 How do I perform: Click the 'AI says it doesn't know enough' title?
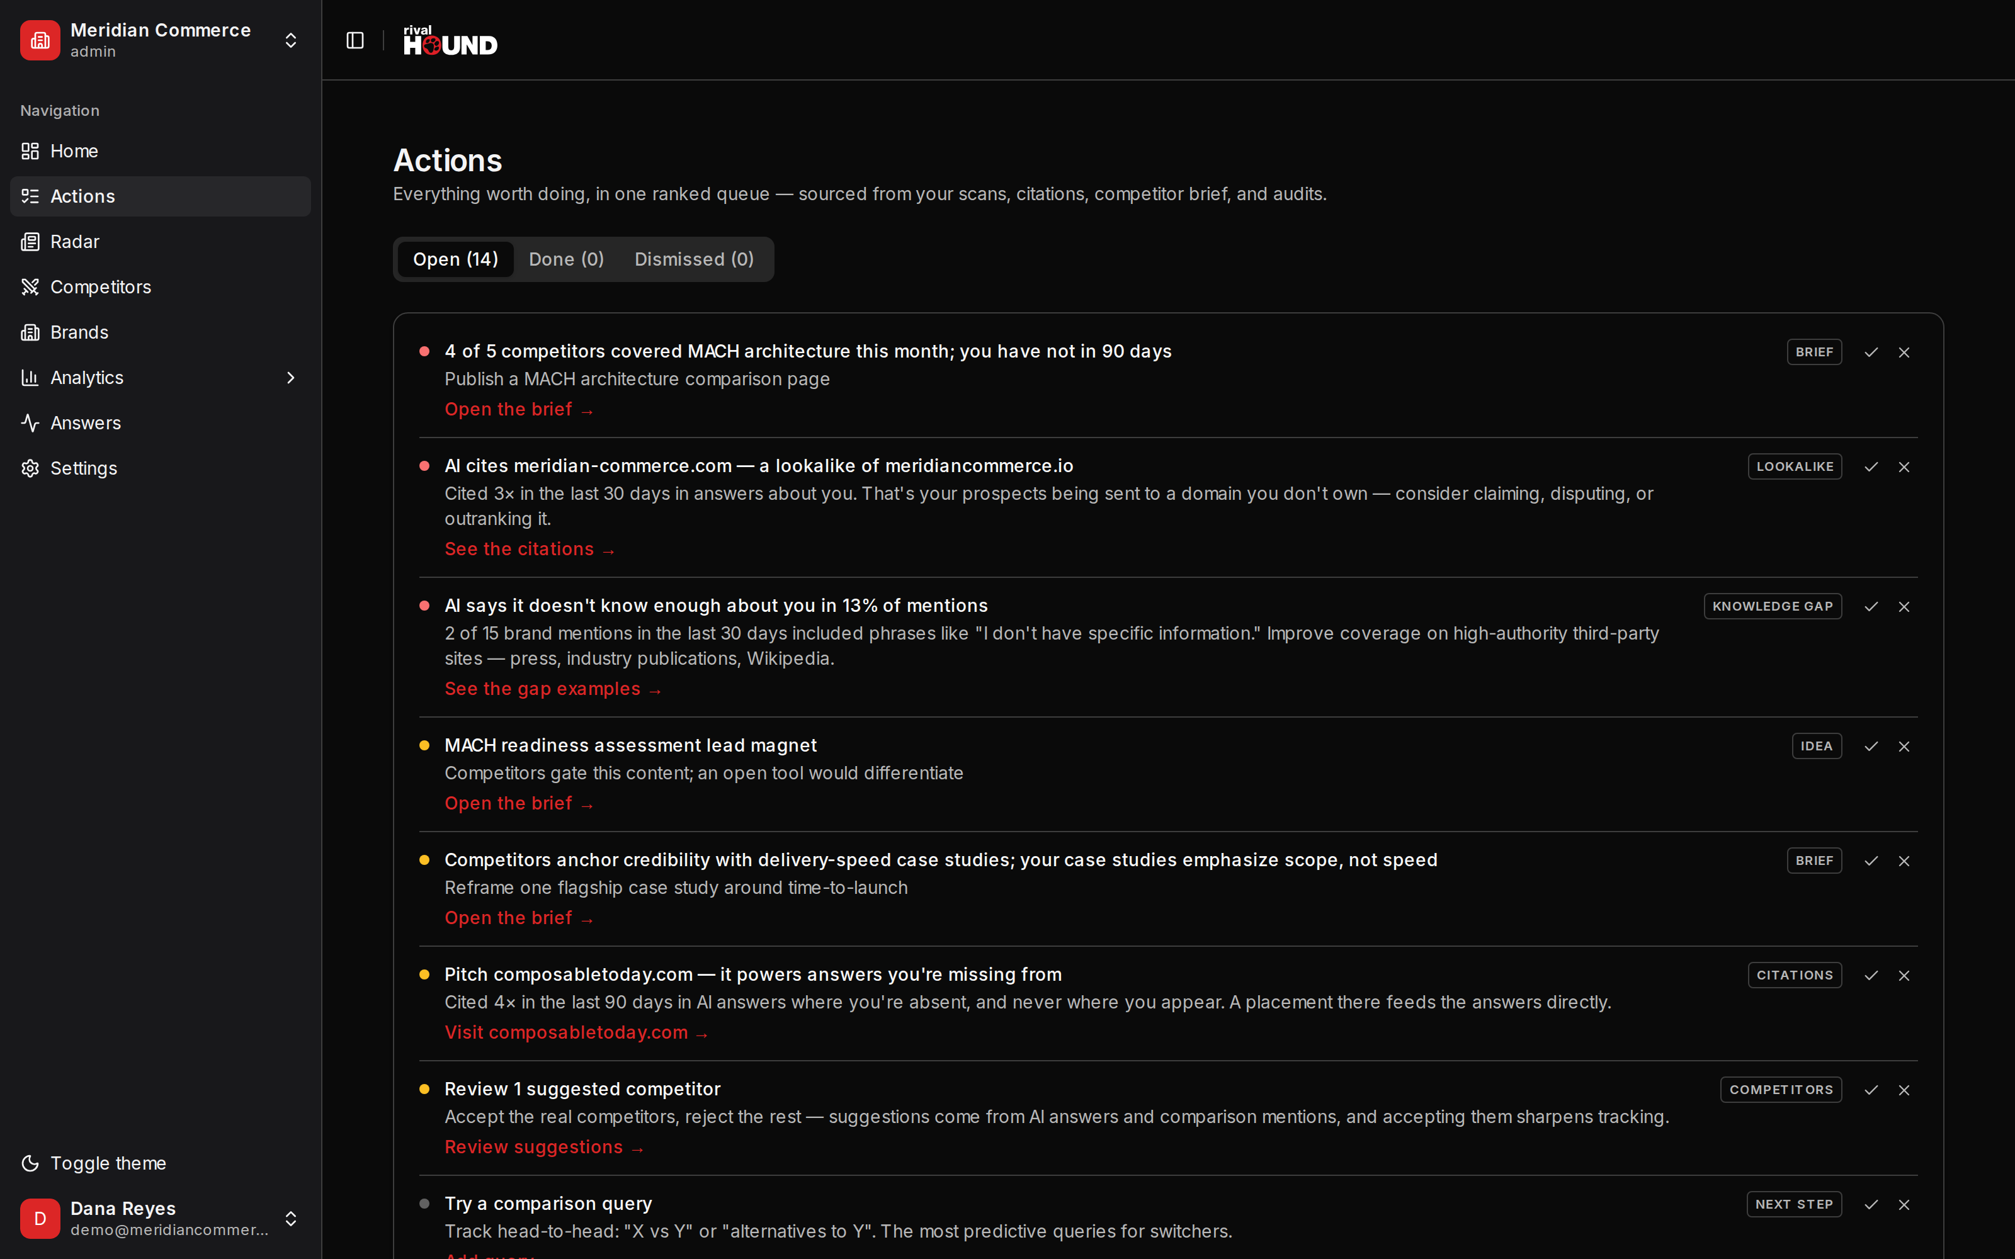(x=716, y=606)
